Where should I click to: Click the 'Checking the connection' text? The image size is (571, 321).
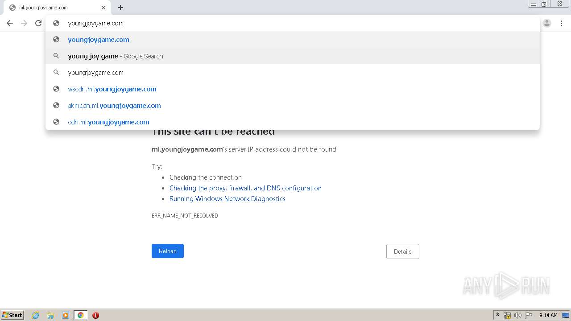(x=206, y=177)
